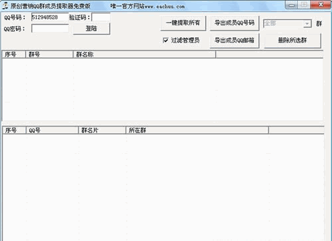Click the 导出成员QQ邮箱 button

(235, 41)
